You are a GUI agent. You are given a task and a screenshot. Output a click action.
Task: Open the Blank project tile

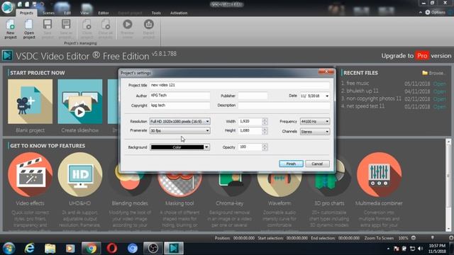[30, 101]
